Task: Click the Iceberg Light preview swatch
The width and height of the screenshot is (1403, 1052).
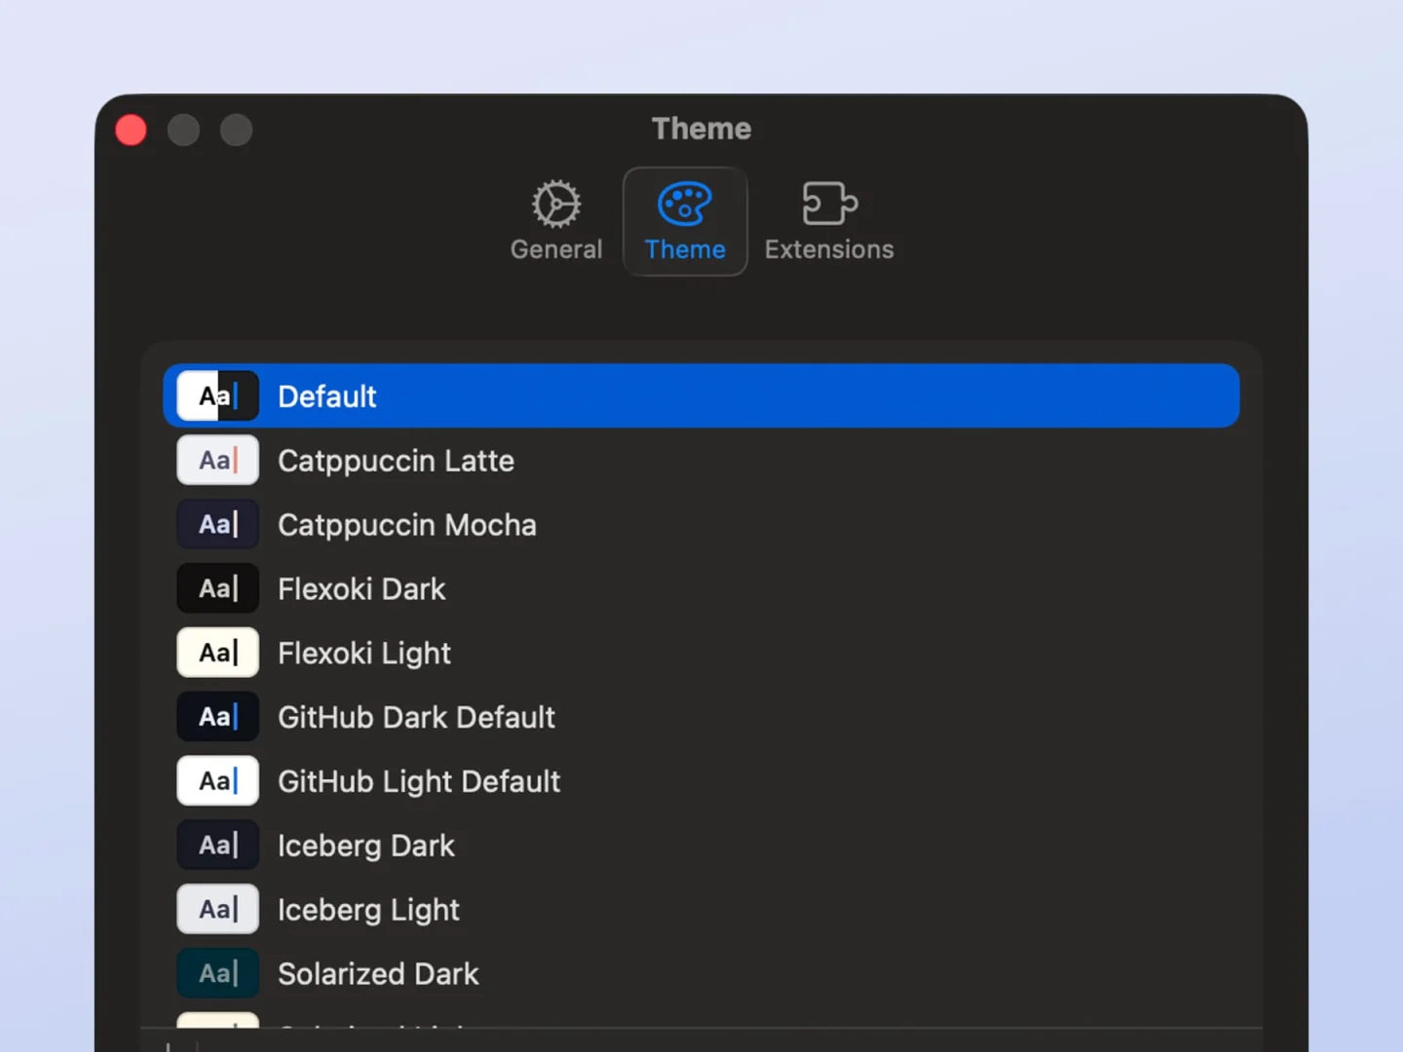Action: [x=218, y=910]
